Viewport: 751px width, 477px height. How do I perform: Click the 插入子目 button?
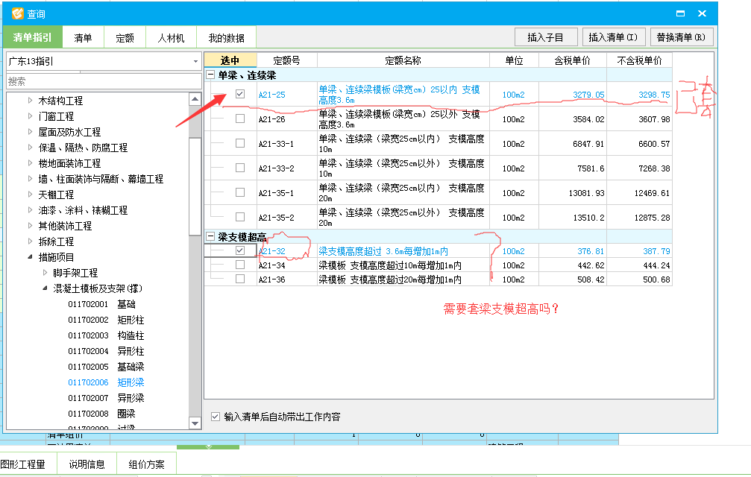(545, 37)
